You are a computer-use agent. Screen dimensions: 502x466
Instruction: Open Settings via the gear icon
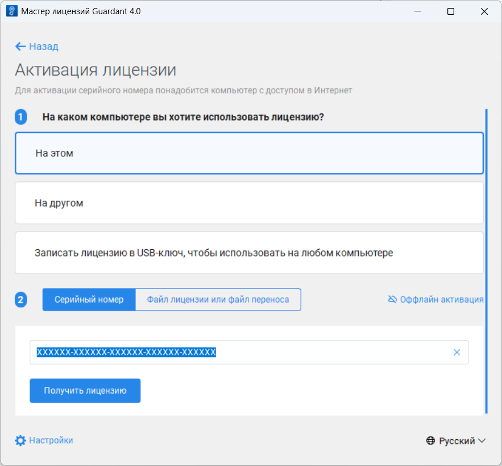[20, 440]
